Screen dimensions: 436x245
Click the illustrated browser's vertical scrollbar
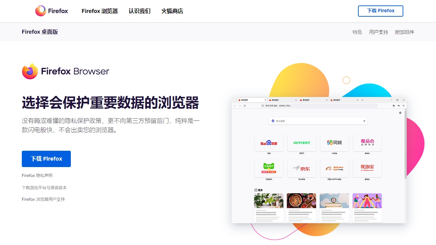click(x=405, y=144)
